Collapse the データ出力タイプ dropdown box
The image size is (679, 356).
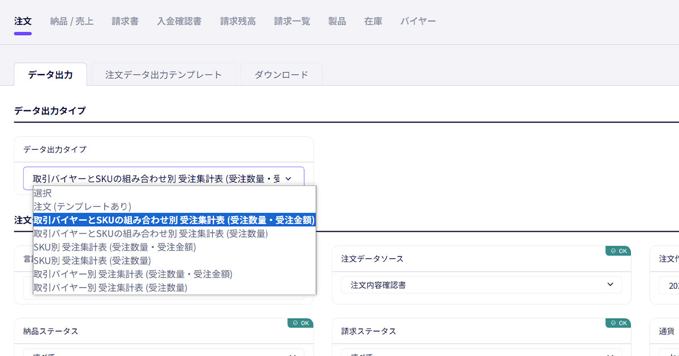click(x=164, y=178)
